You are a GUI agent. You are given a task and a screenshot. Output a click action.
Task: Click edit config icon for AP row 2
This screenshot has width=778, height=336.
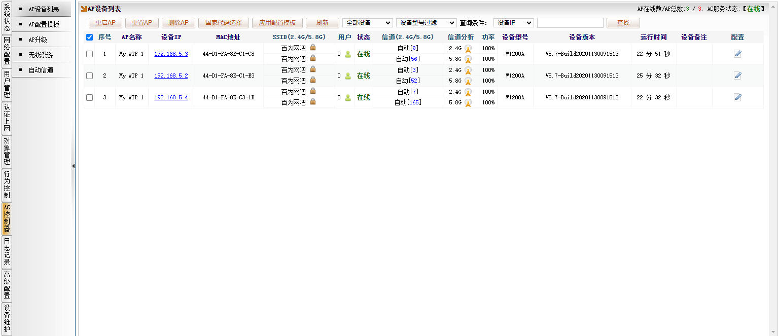pos(737,76)
